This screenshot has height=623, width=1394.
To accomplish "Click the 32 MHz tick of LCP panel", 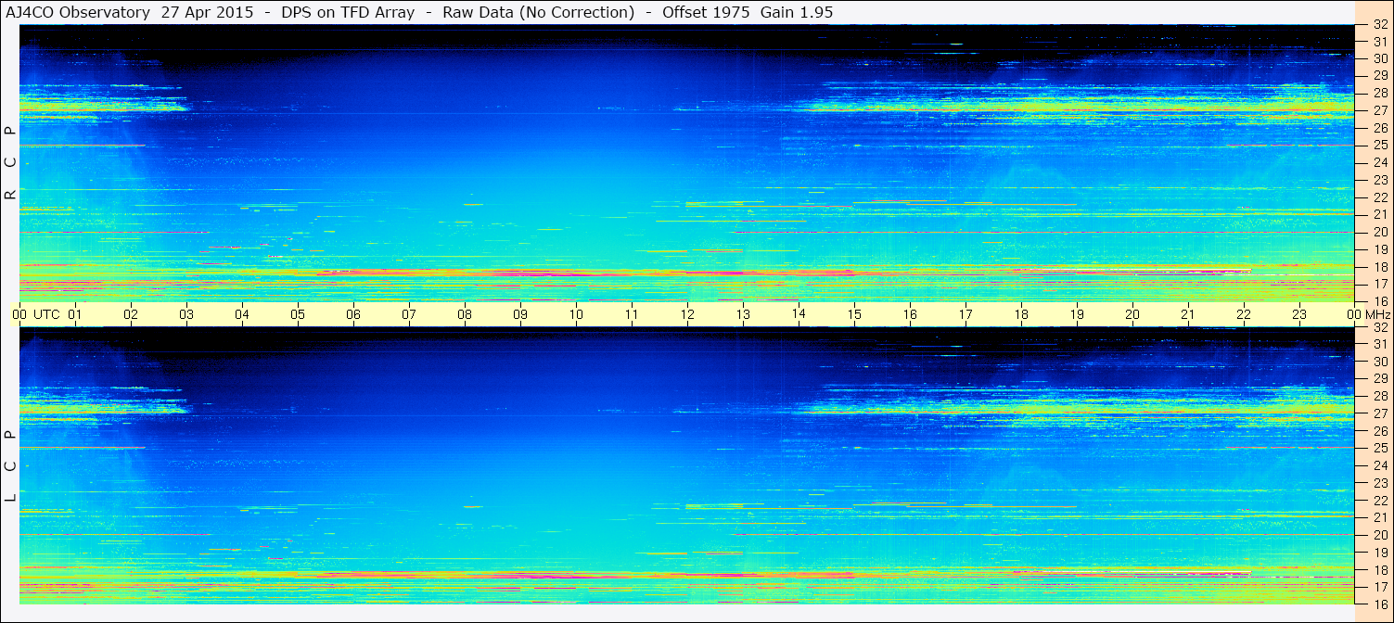I will (1379, 327).
